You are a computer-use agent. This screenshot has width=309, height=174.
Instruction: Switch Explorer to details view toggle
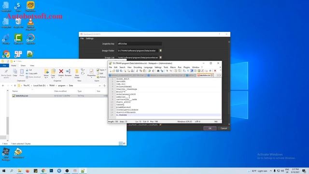121,144
